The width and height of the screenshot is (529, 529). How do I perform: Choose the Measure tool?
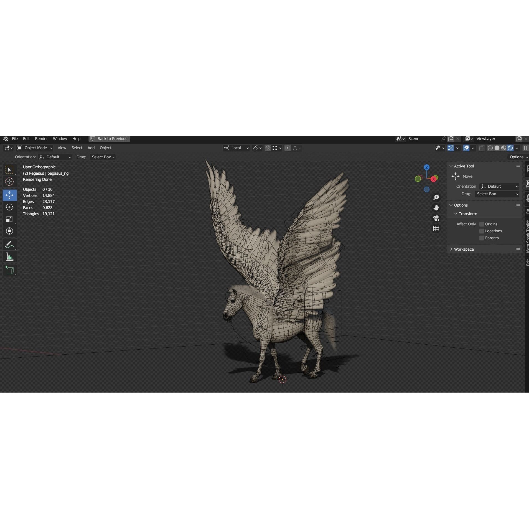pos(10,256)
